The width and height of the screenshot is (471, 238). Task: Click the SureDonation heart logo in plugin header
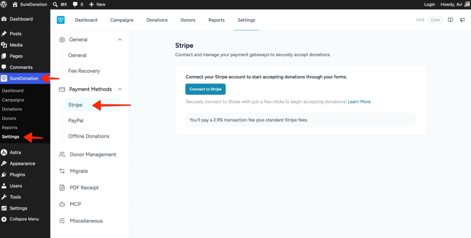pyautogui.click(x=61, y=20)
